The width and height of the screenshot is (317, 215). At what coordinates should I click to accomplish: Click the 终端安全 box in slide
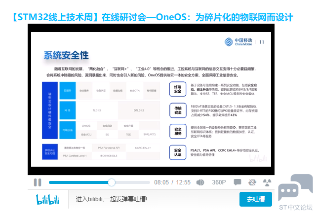pos(178,89)
